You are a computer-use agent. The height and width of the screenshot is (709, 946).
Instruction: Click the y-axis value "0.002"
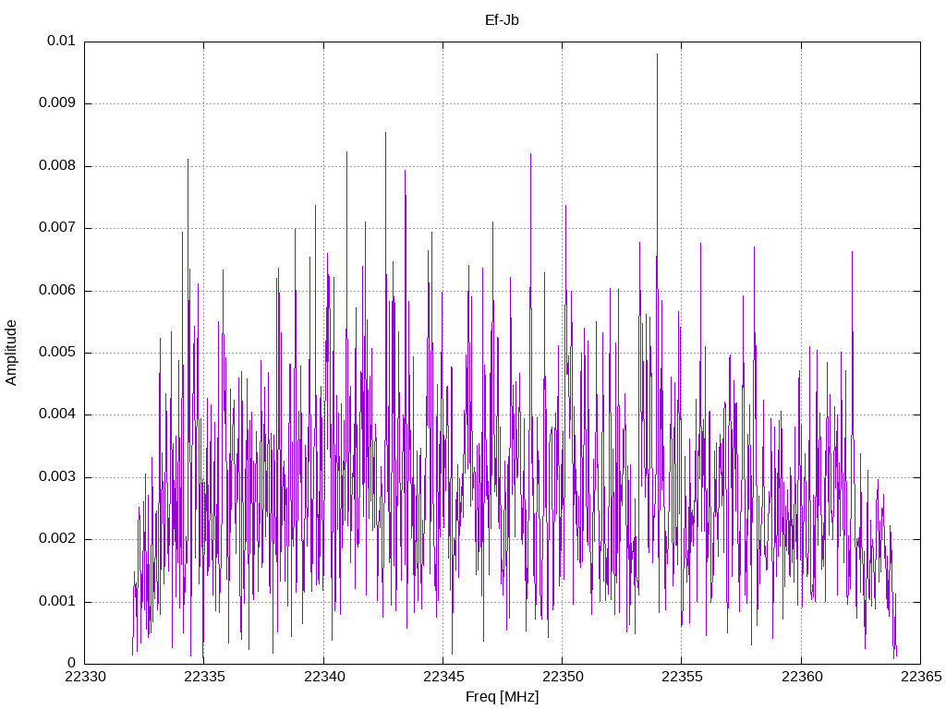click(x=57, y=539)
